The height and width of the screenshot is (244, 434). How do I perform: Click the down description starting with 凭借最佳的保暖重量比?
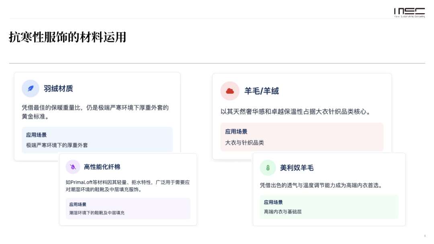tap(95, 112)
